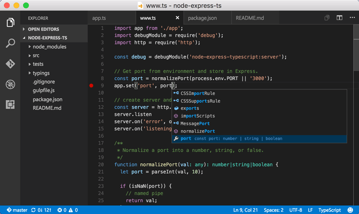
Task: Click the '3000' string on line 8
Action: click(x=258, y=79)
